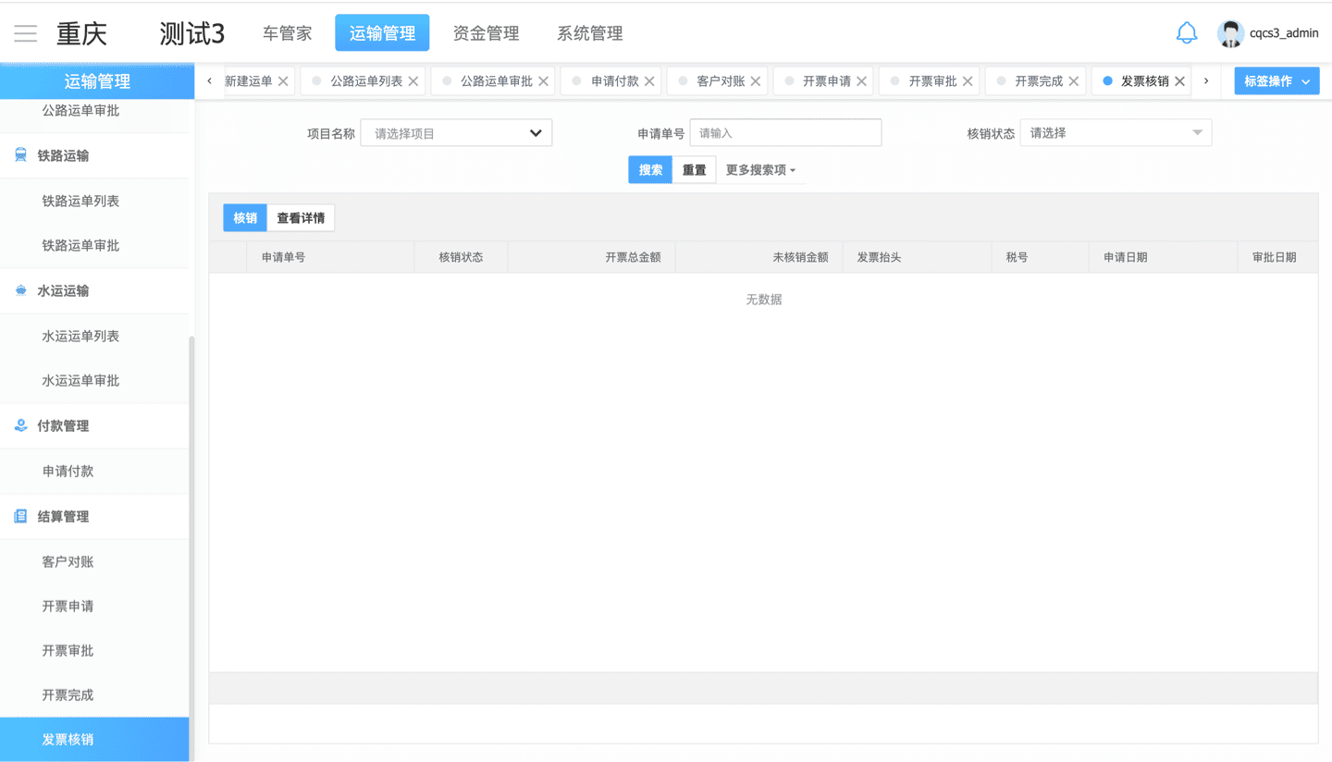Open the 核销状态 select dropdown
Screen dimensions: 1332x762
point(1115,133)
